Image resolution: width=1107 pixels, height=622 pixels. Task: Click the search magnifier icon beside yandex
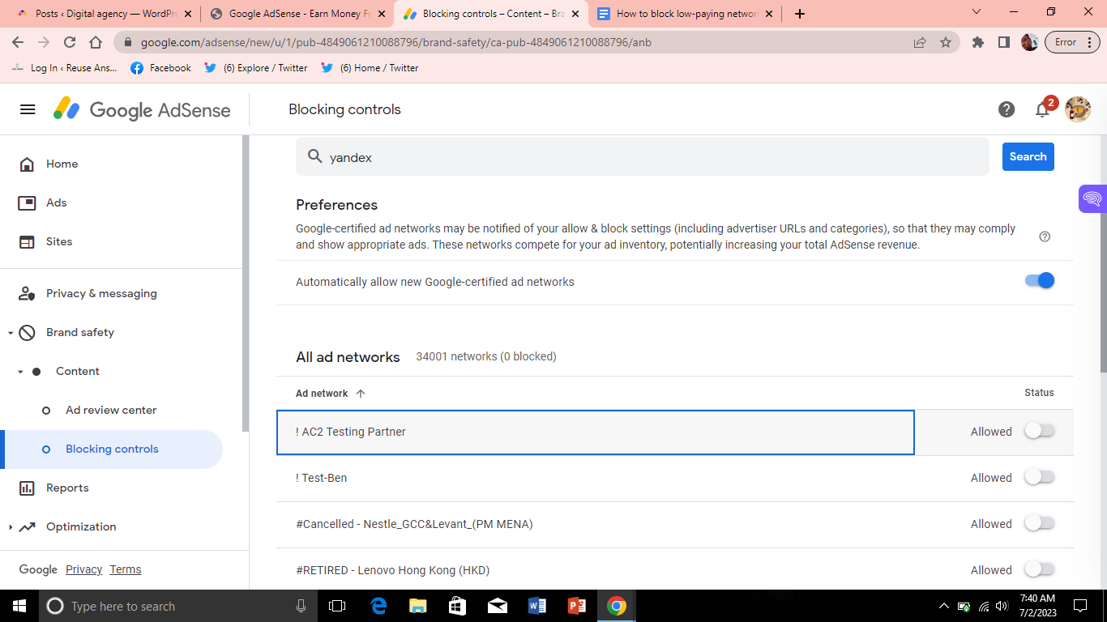coord(314,157)
